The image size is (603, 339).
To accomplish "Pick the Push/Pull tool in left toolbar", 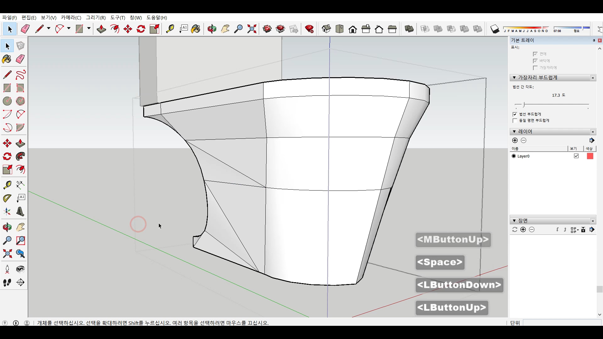I will 20,143.
